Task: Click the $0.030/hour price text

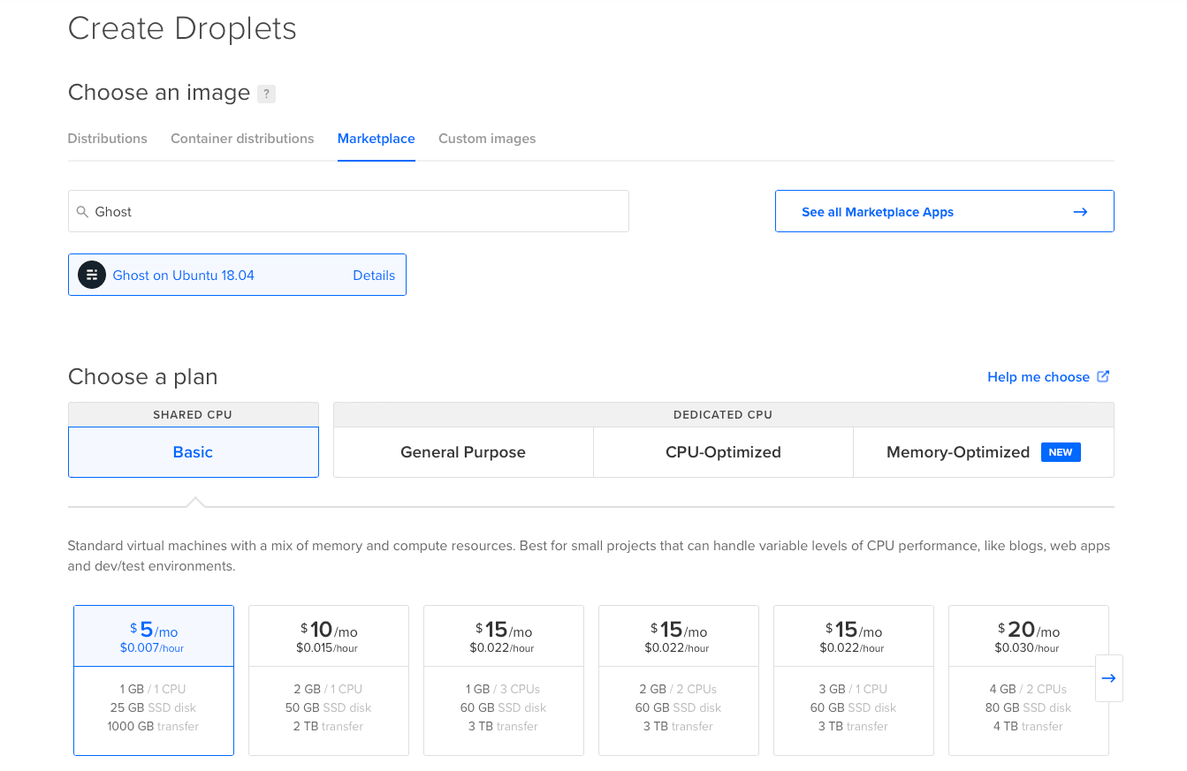Action: [x=1027, y=648]
